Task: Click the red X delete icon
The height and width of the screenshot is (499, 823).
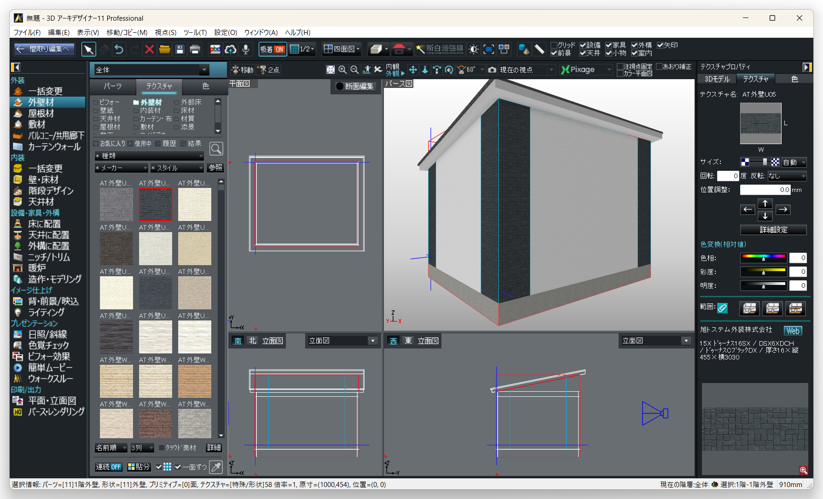Action: click(149, 49)
